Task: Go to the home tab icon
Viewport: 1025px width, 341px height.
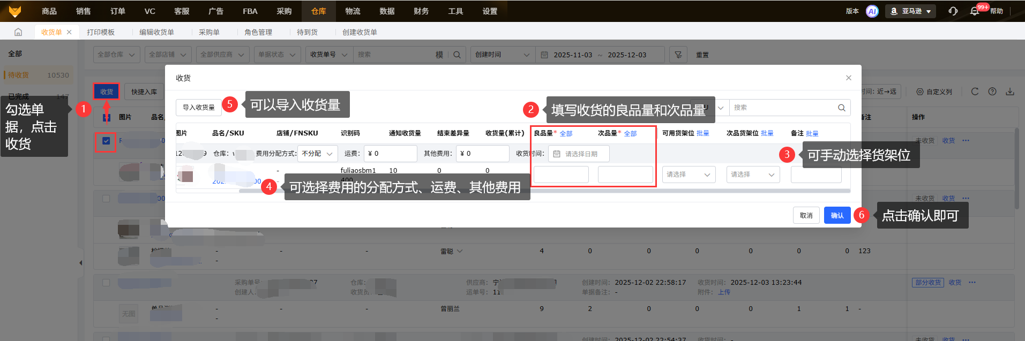Action: tap(18, 32)
